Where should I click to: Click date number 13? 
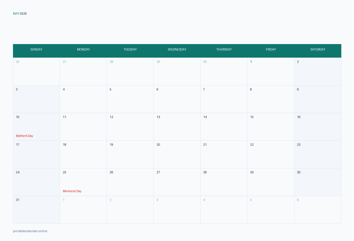pyautogui.click(x=158, y=117)
